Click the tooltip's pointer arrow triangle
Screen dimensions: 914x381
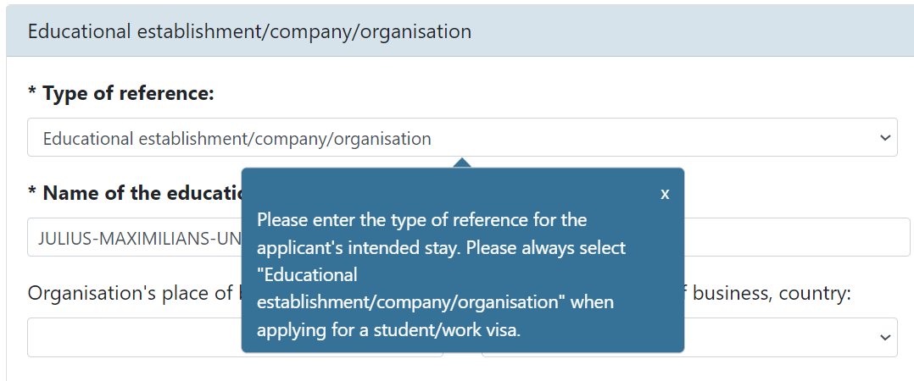point(461,163)
